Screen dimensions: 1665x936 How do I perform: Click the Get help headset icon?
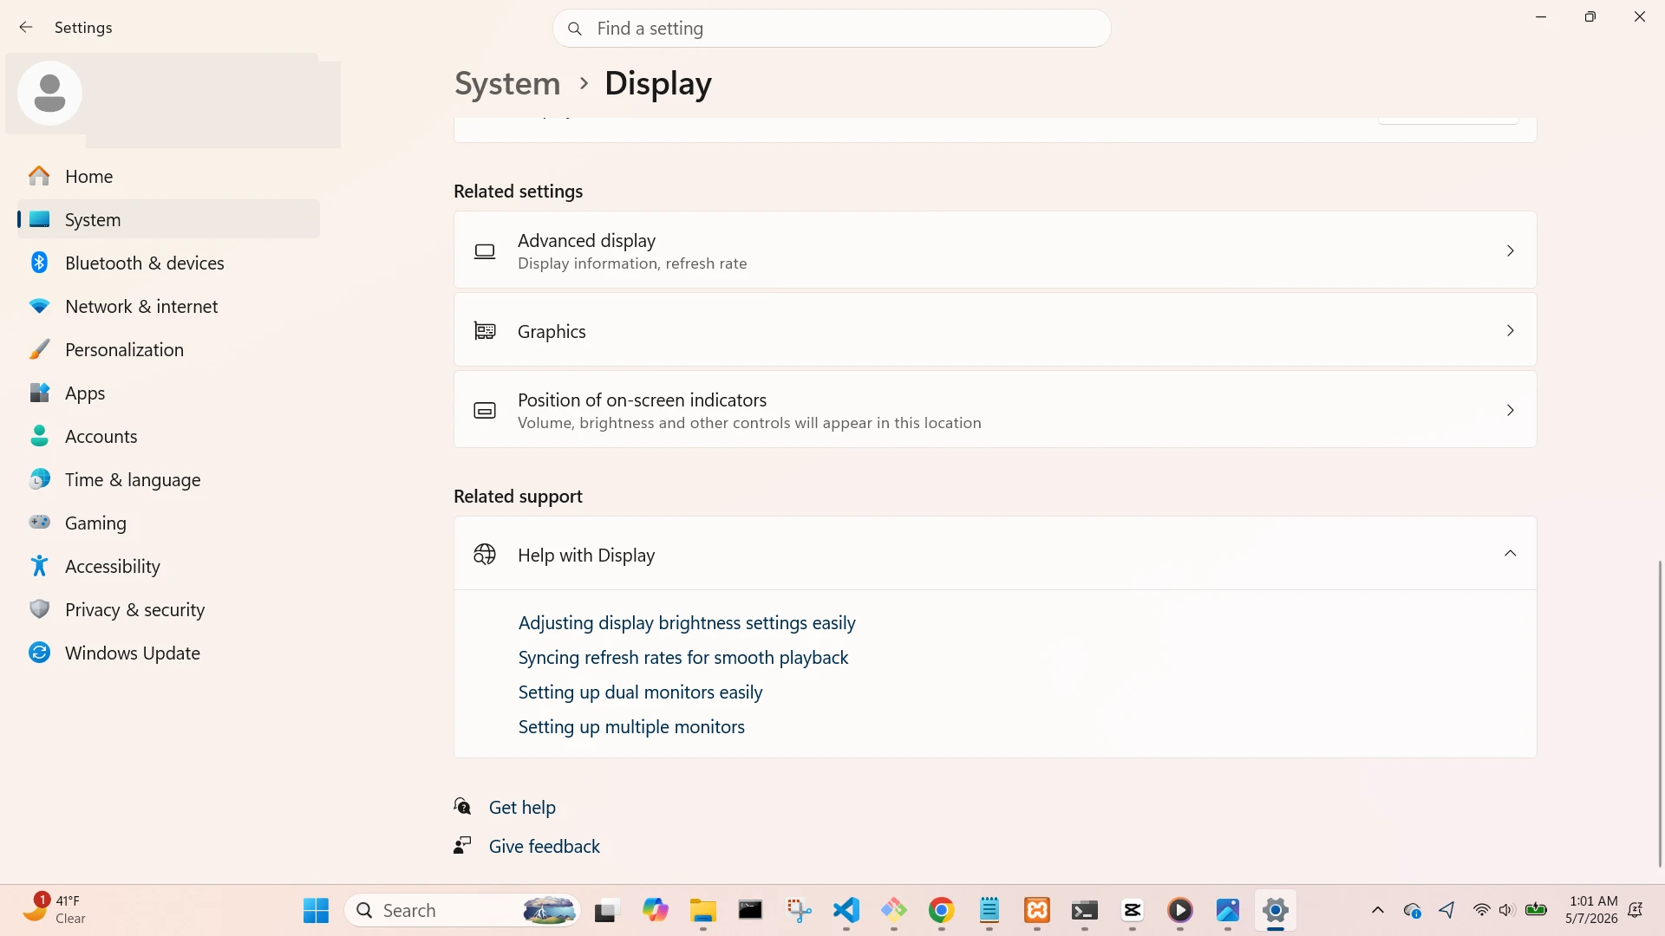[x=463, y=807]
